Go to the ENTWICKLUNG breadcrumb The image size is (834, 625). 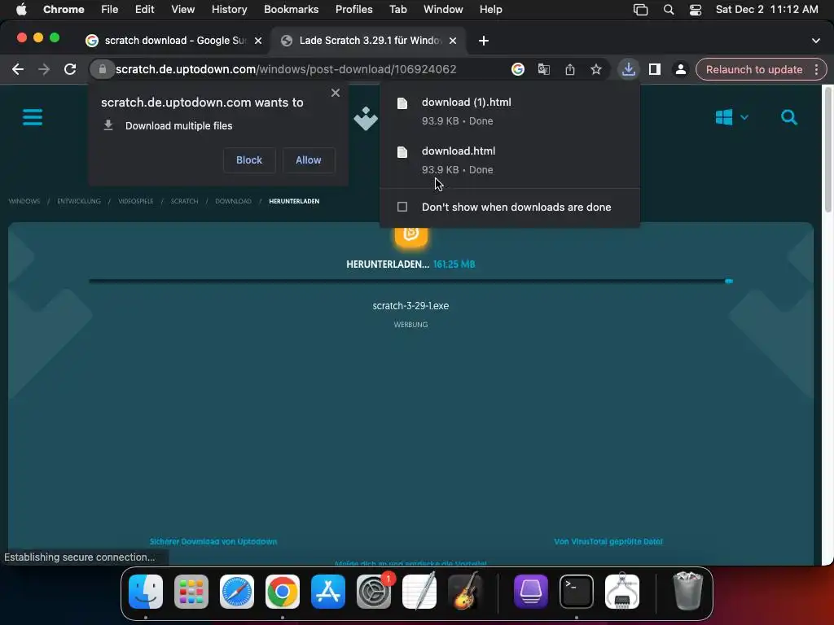[79, 202]
